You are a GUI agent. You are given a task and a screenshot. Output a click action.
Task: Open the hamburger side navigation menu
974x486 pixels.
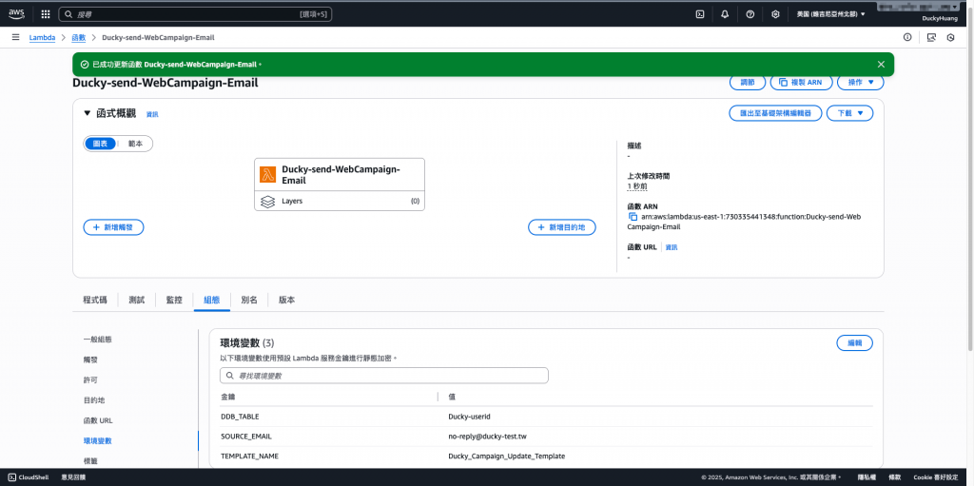15,37
